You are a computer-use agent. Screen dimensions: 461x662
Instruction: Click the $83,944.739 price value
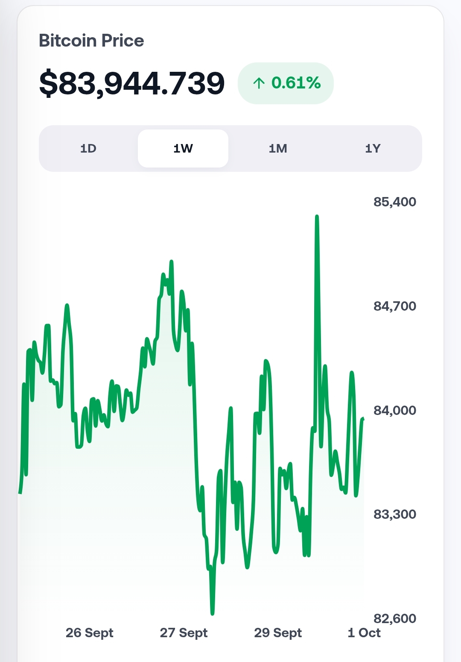pos(132,83)
